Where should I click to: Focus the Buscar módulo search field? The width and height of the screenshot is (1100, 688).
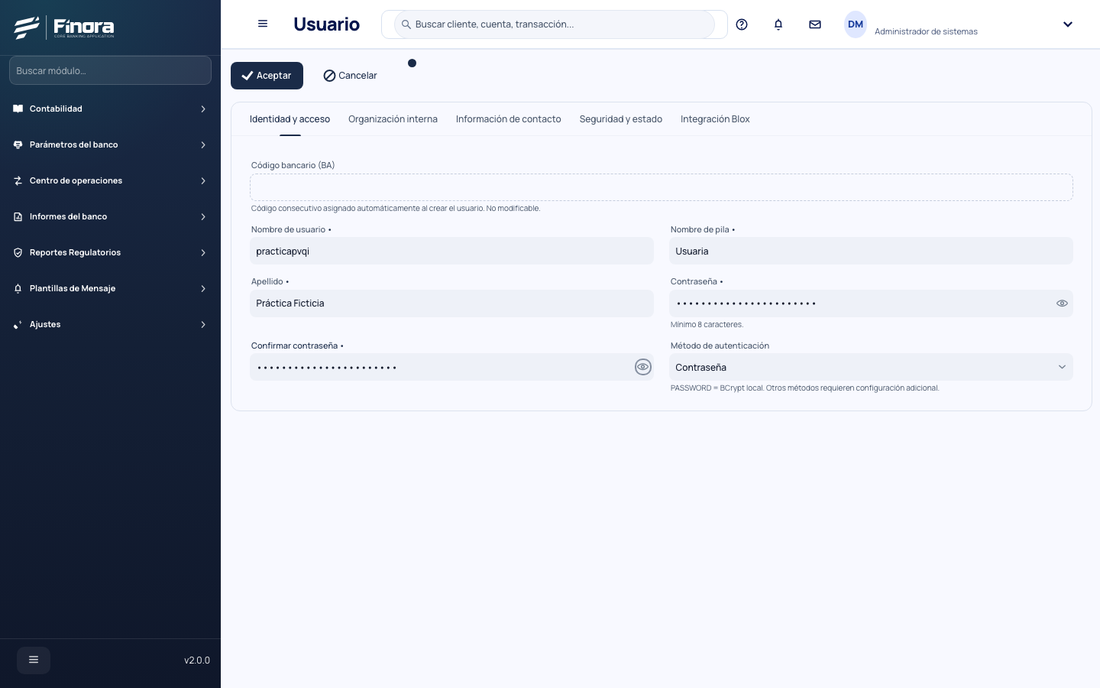[110, 70]
